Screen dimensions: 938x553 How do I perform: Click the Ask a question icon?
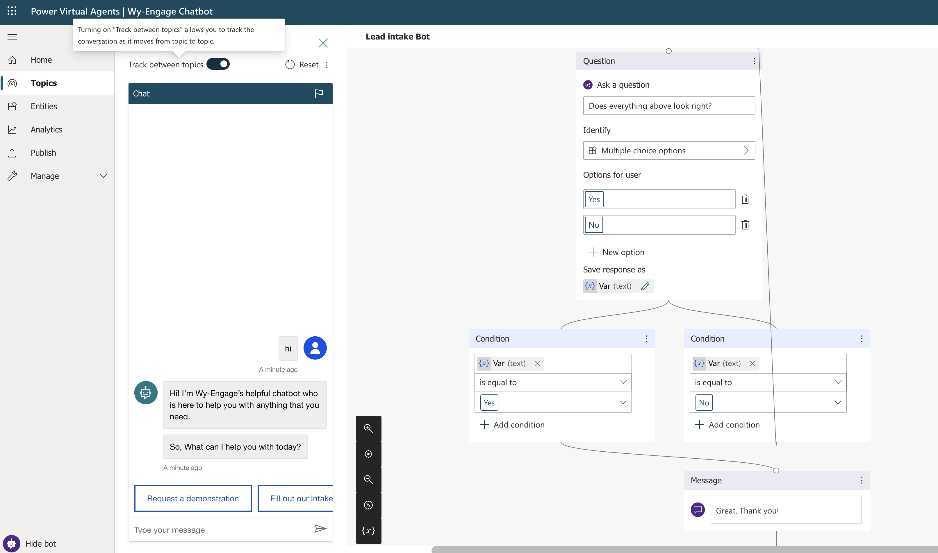(588, 85)
